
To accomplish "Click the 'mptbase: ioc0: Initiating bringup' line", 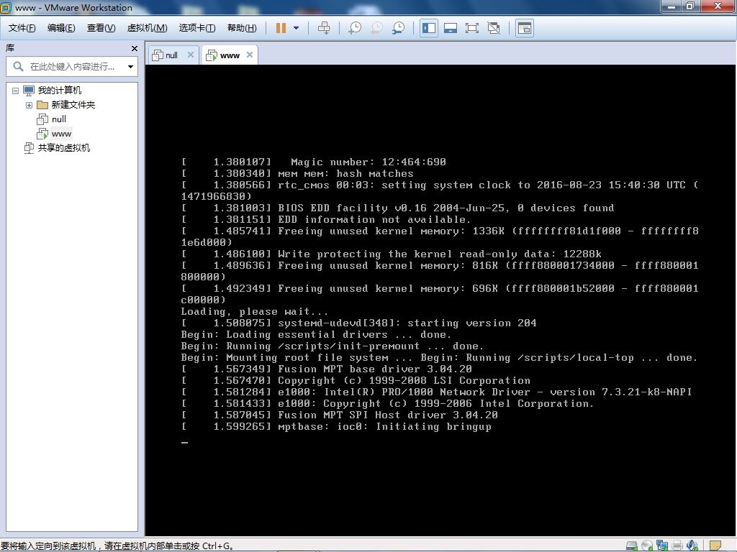I will coord(384,426).
